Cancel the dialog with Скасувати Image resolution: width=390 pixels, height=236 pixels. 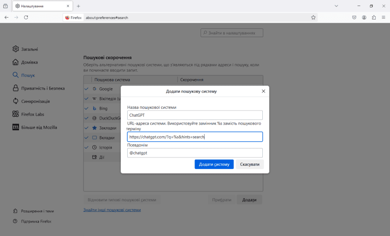click(x=250, y=164)
